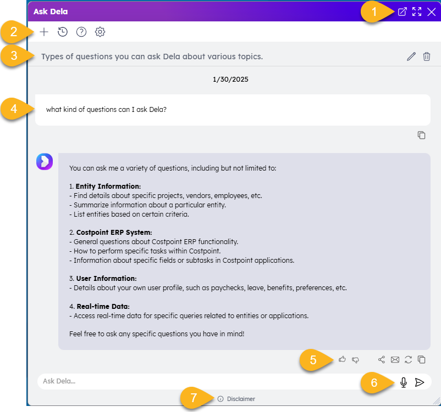Give thumbs down to Dela's response

pos(356,360)
